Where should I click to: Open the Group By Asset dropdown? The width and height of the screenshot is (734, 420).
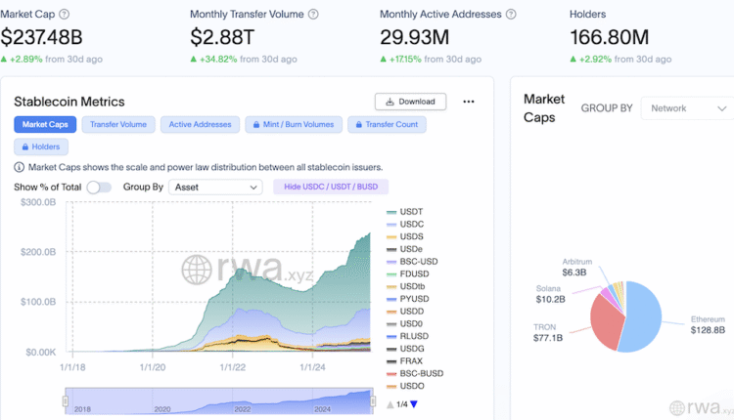coord(215,187)
